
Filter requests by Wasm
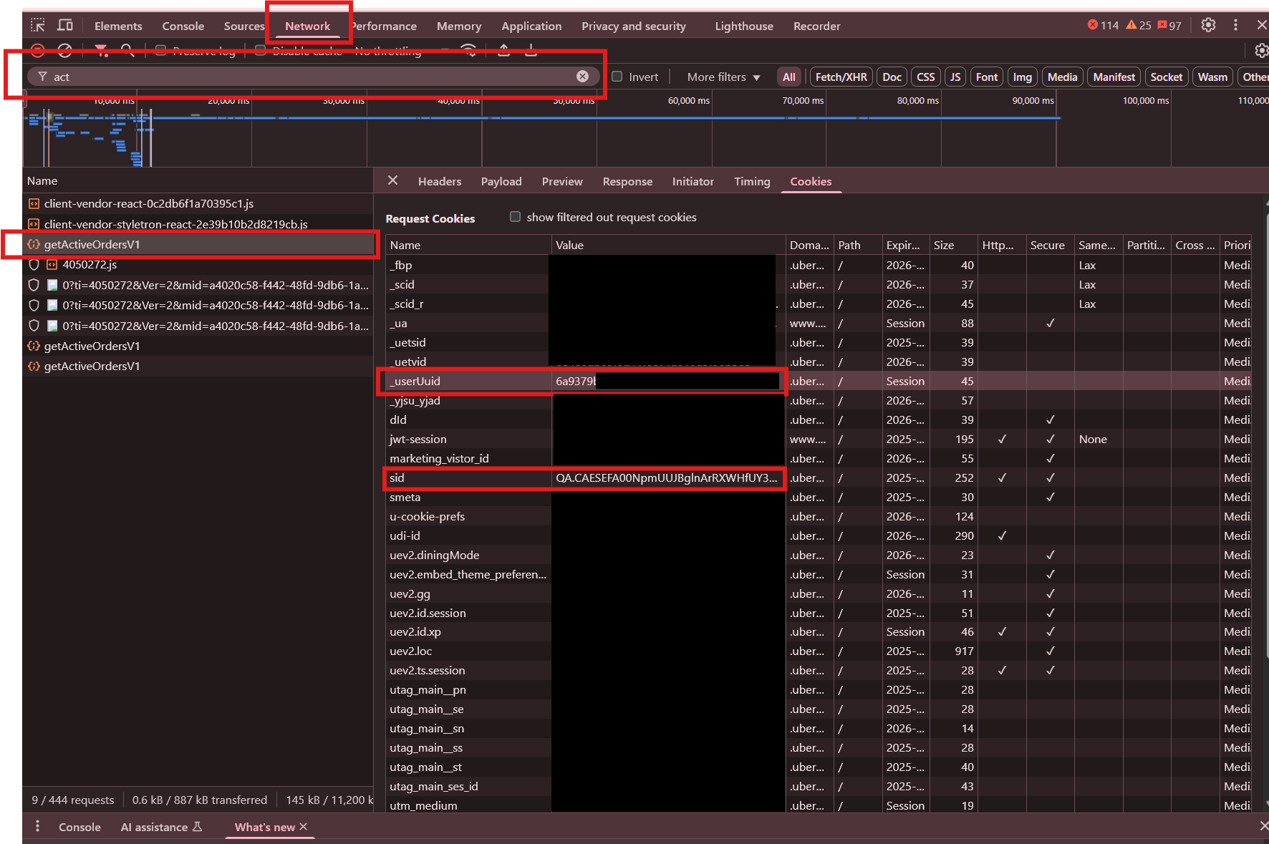point(1212,77)
